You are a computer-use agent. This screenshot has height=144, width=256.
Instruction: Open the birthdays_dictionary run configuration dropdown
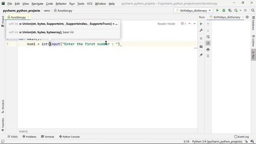(193, 10)
